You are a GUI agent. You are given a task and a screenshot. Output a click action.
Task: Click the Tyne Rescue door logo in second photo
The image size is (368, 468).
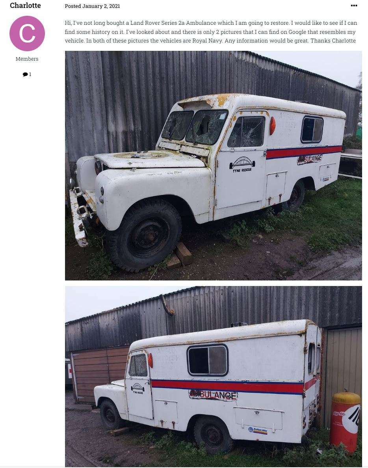click(x=138, y=388)
